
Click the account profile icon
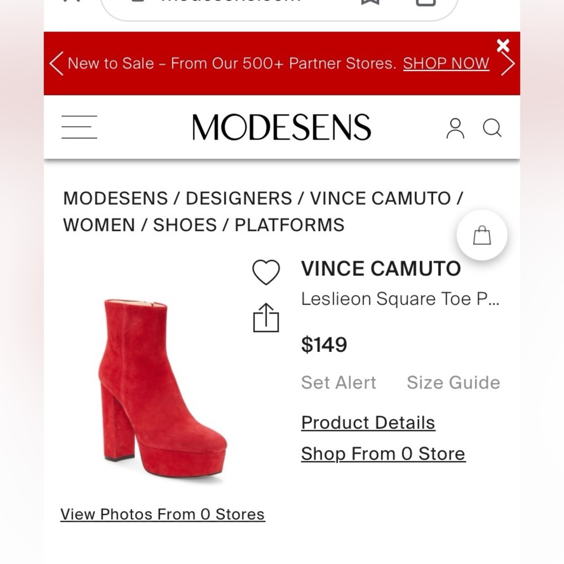[x=455, y=128]
